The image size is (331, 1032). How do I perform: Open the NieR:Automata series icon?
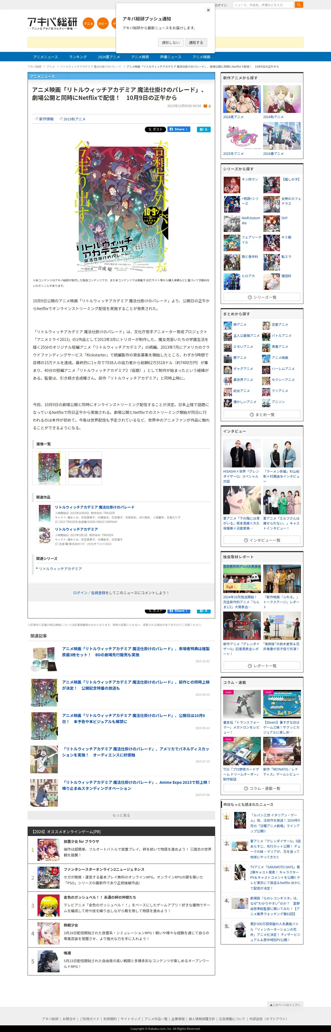tap(232, 224)
